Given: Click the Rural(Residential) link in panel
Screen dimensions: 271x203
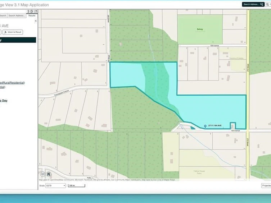Looking at the screenshot, I should click(x=13, y=83).
